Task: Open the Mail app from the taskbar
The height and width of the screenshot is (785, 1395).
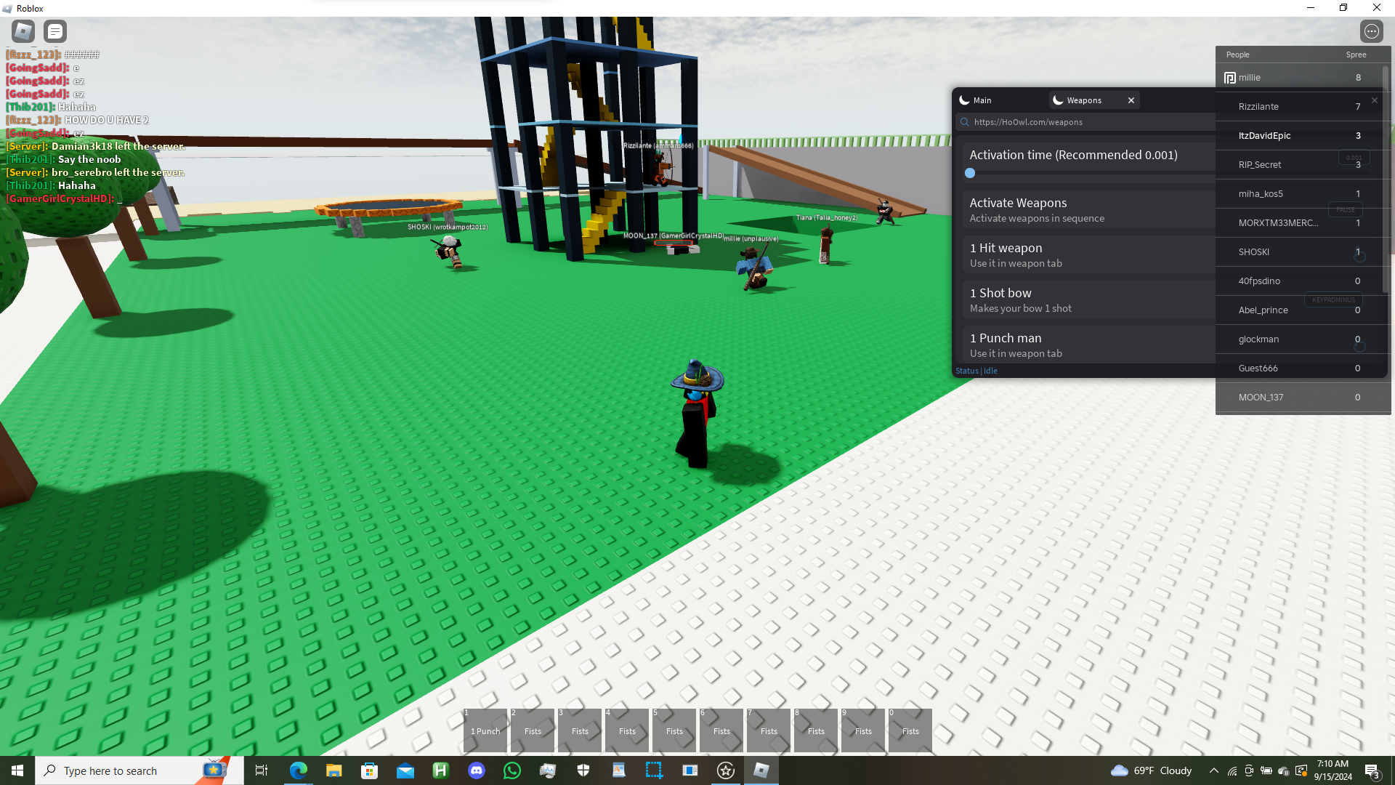Action: pos(405,770)
